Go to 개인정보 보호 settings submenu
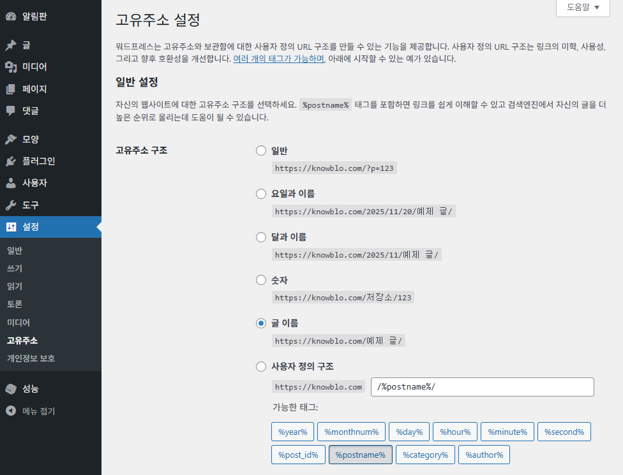The height and width of the screenshot is (475, 623). [x=31, y=358]
